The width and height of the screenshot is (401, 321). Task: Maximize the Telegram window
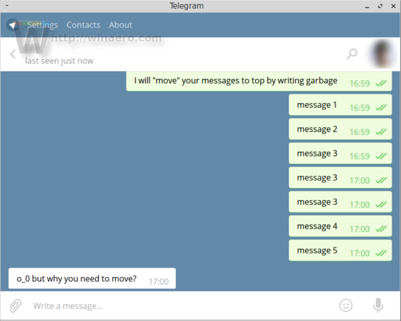tap(380, 6)
